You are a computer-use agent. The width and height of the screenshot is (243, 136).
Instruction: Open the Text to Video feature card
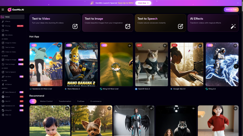55,23
